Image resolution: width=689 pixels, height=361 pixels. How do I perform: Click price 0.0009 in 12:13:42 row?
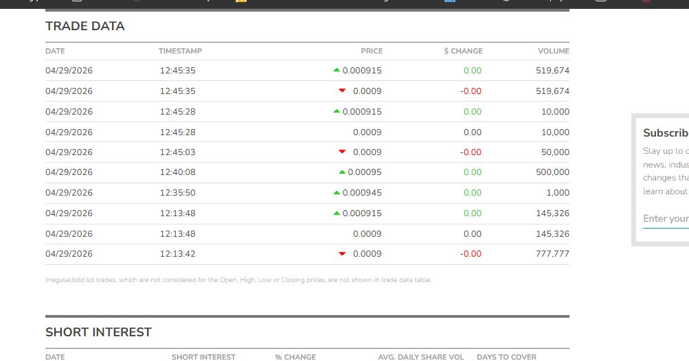click(x=368, y=254)
